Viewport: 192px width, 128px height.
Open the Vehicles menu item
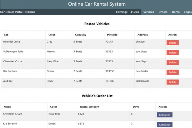(148, 12)
